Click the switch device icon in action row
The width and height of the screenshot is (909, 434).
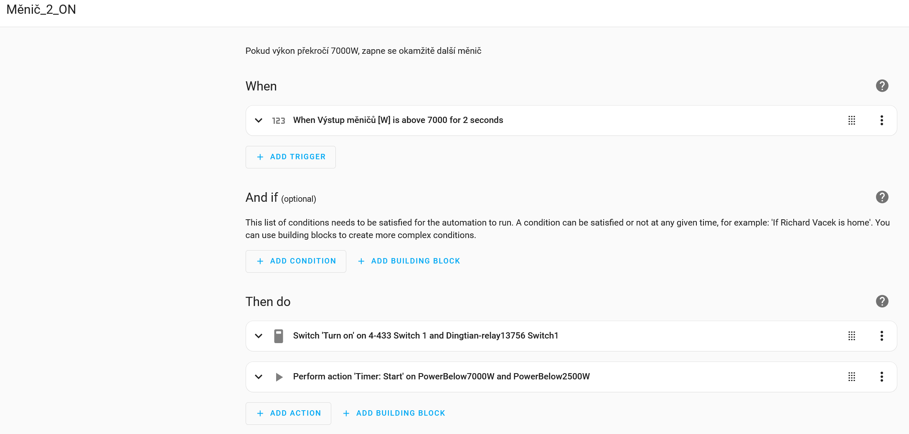(x=279, y=336)
